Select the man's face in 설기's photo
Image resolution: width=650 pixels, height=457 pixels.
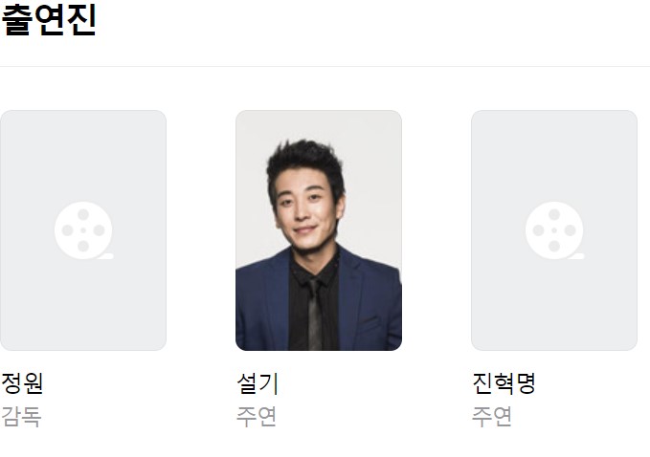point(307,211)
